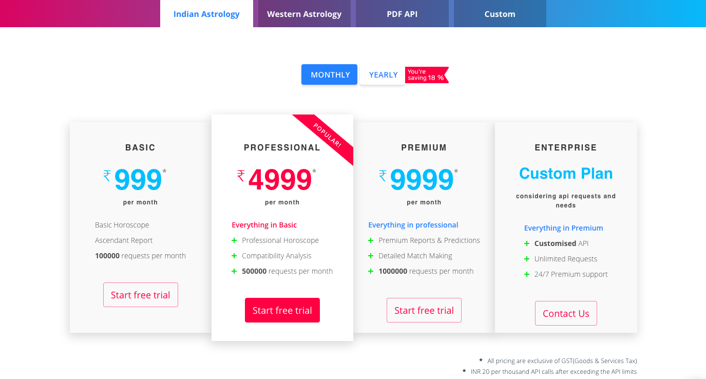Click the rupee symbol beside 4999

point(241,176)
